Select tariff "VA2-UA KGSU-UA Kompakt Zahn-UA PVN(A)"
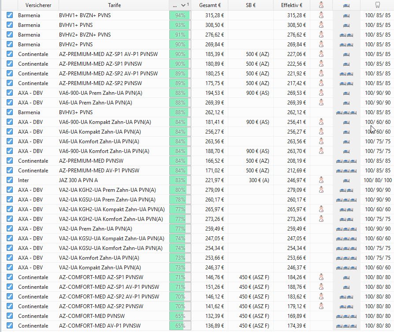The height and width of the screenshot is (332, 394). click(x=112, y=238)
